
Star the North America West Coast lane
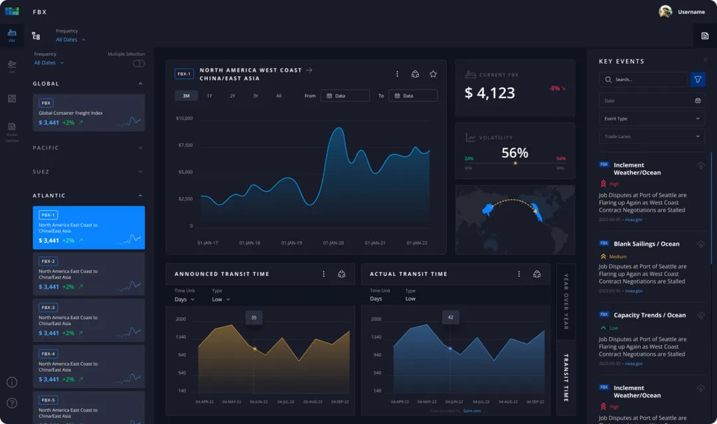[433, 74]
